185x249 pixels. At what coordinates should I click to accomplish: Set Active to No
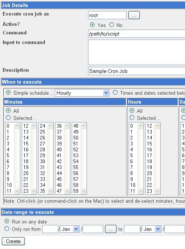tap(112, 25)
